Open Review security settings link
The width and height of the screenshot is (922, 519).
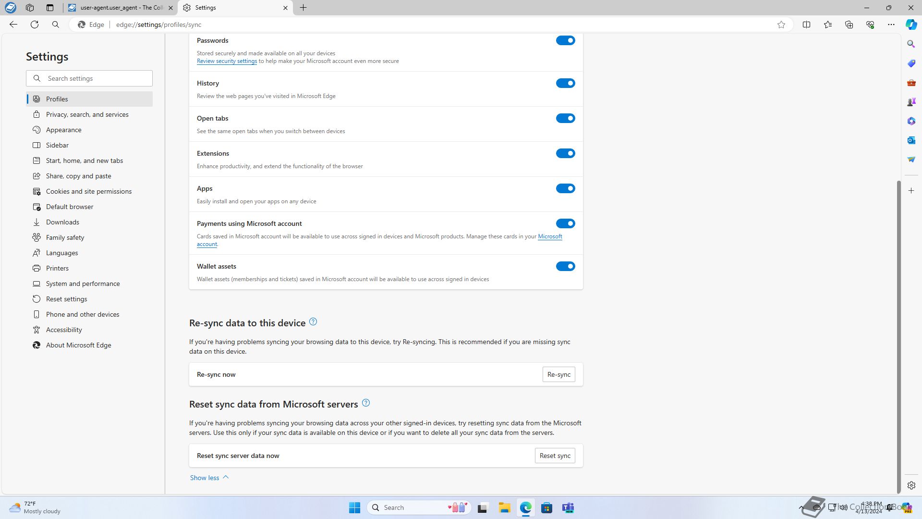227,62
